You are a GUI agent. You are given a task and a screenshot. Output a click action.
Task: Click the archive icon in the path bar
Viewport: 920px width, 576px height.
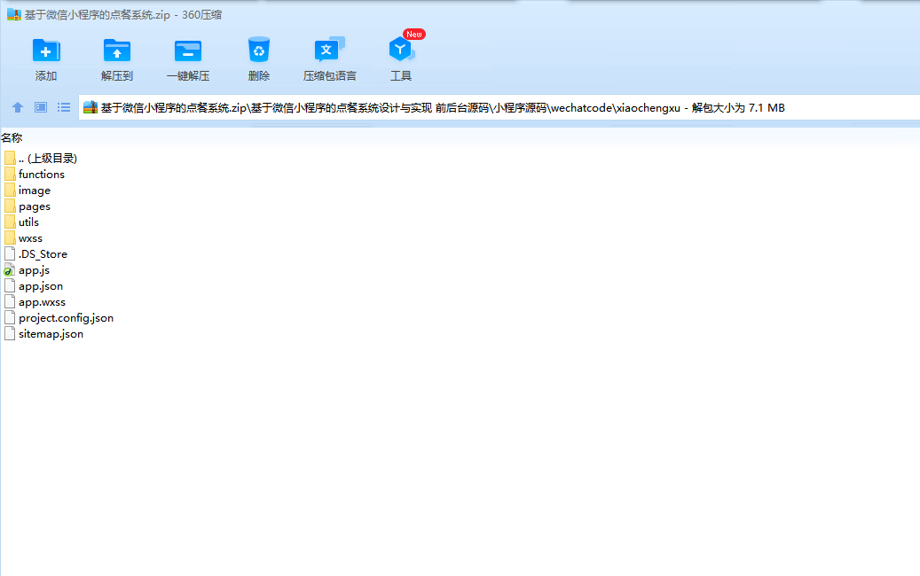click(x=90, y=107)
